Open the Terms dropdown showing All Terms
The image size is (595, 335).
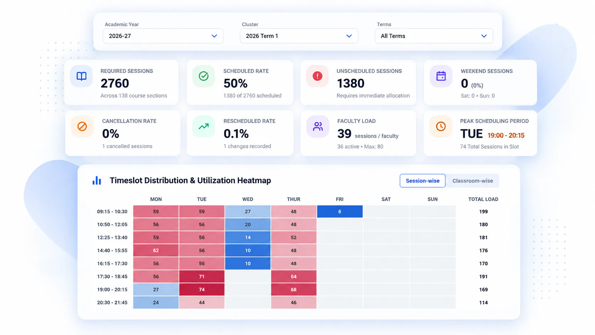pos(434,36)
